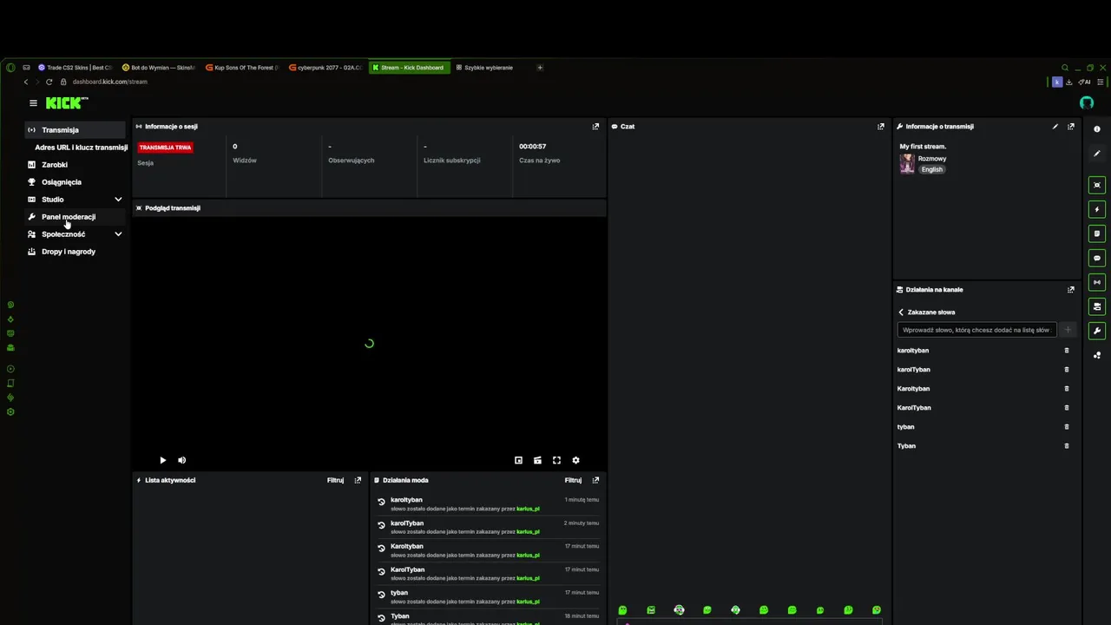Toggle activity list lightning widget

pos(1097,209)
